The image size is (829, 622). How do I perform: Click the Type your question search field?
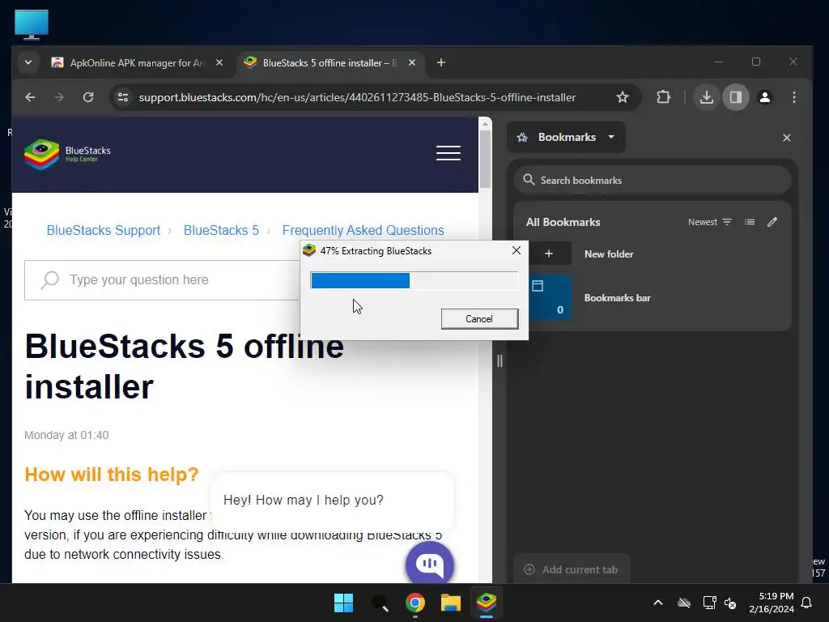pos(162,279)
